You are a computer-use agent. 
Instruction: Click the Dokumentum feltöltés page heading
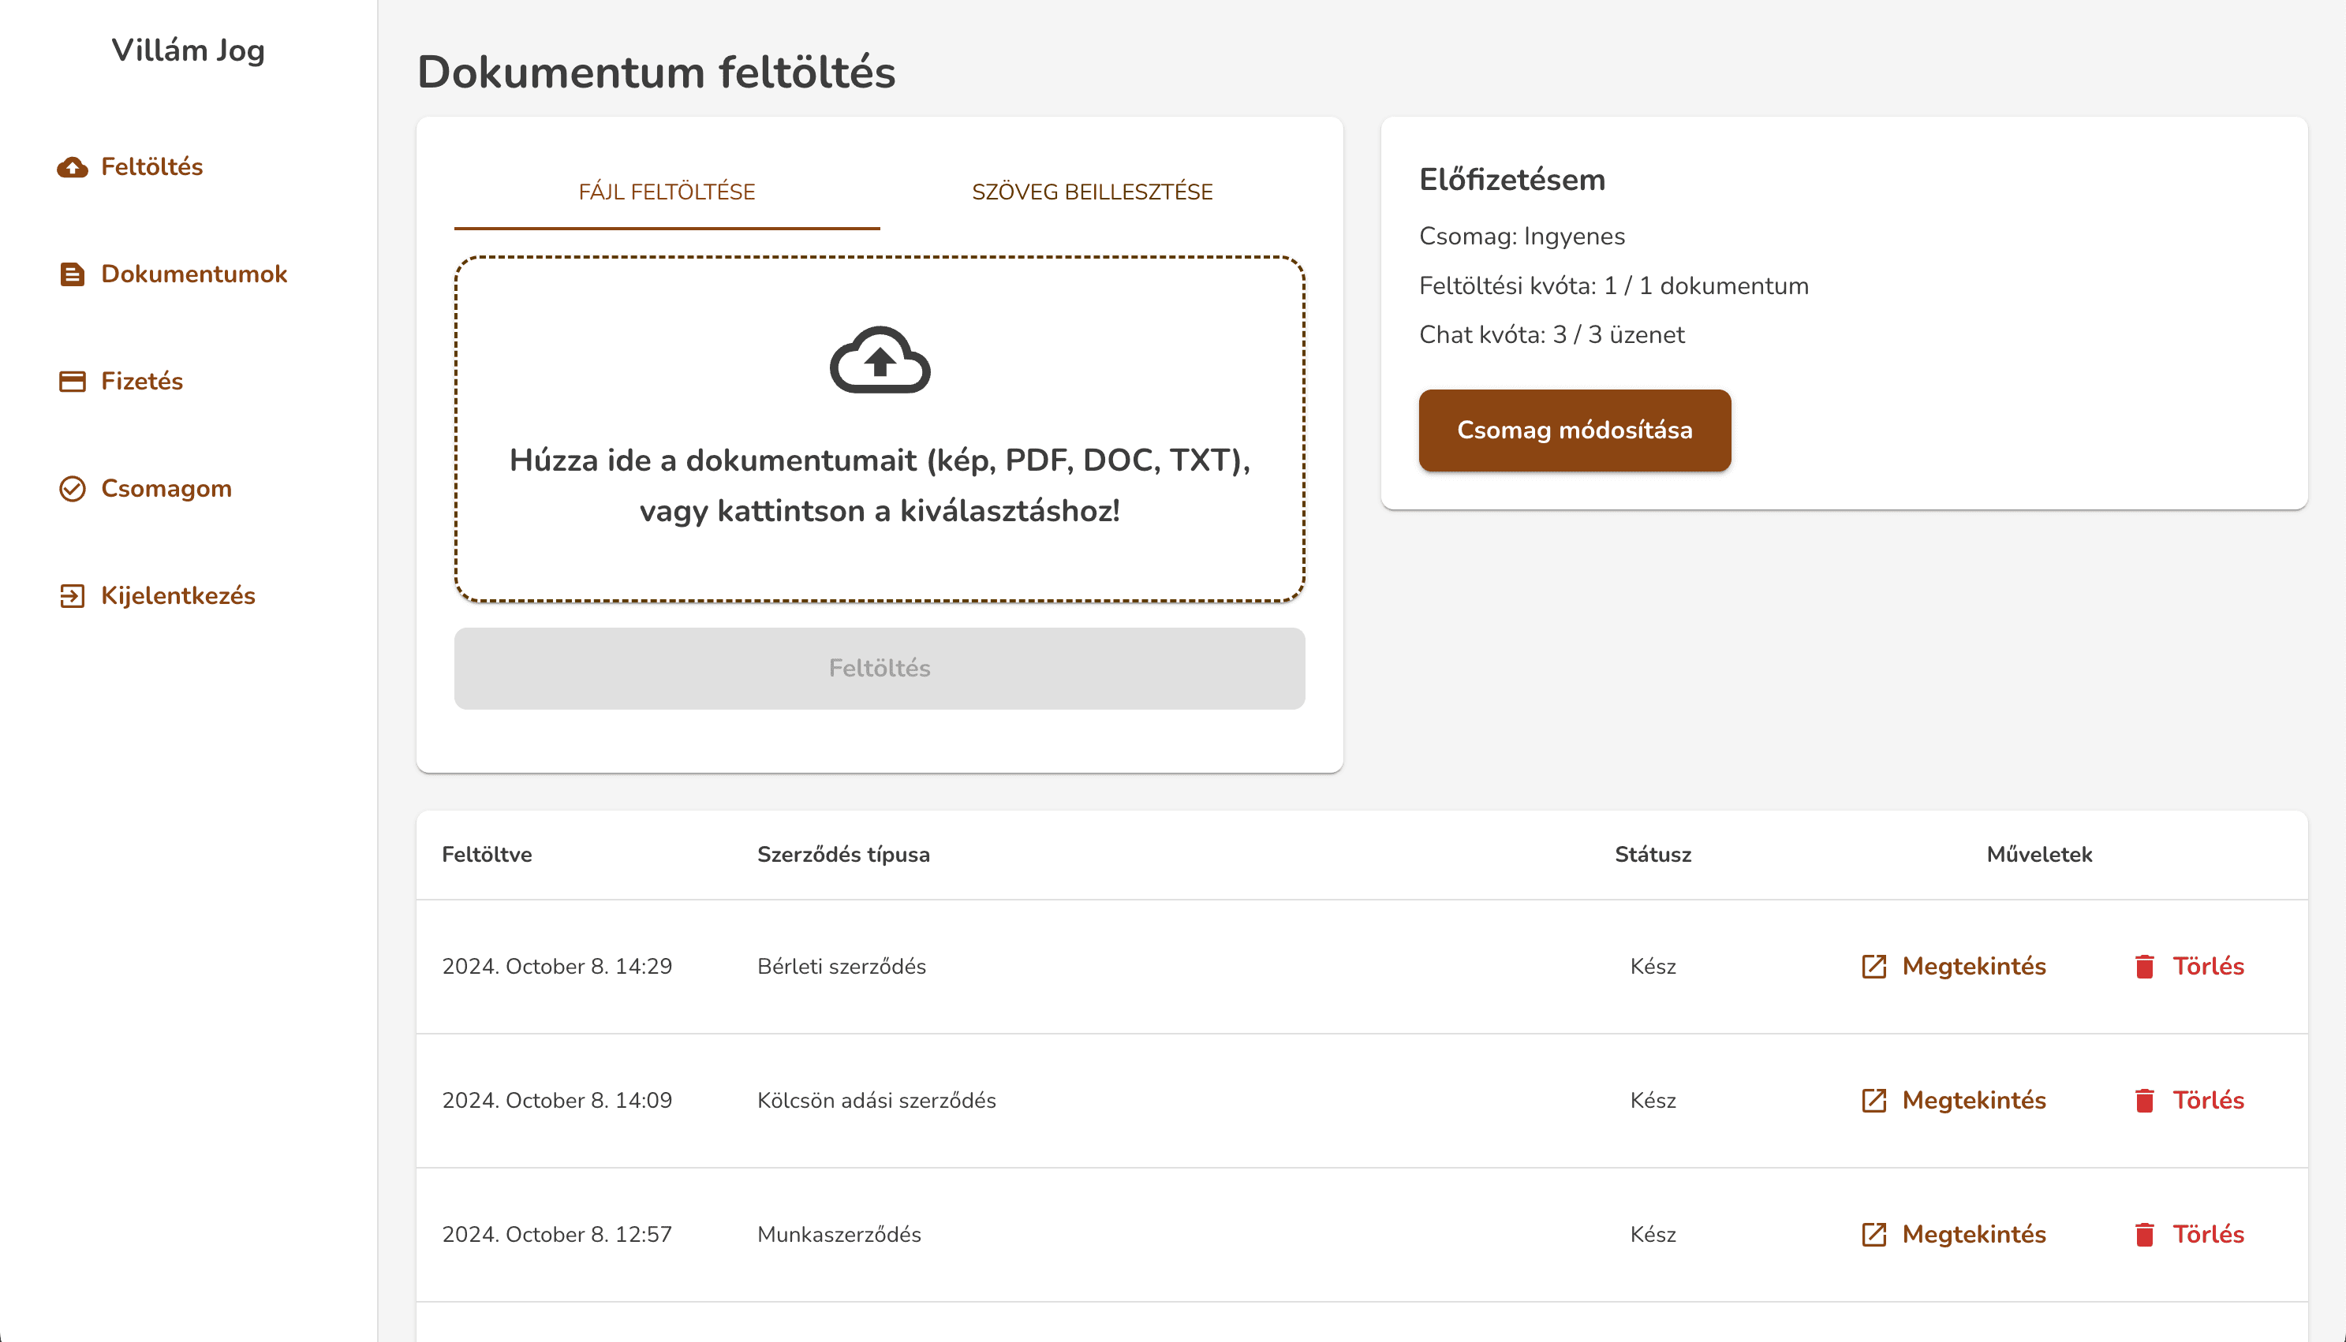pyautogui.click(x=656, y=73)
